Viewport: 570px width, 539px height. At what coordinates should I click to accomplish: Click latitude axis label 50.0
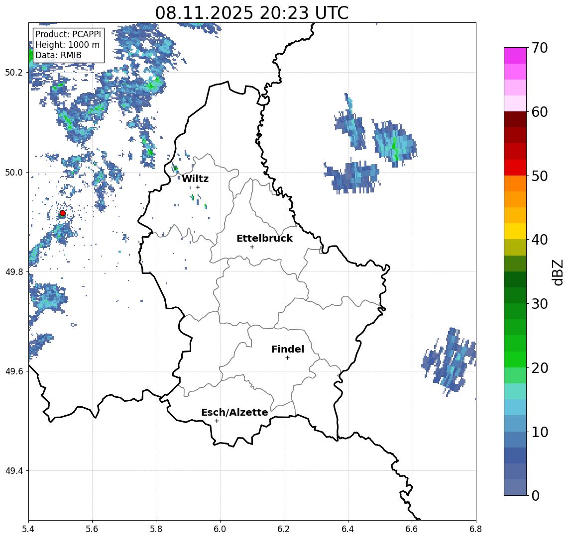pos(14,172)
